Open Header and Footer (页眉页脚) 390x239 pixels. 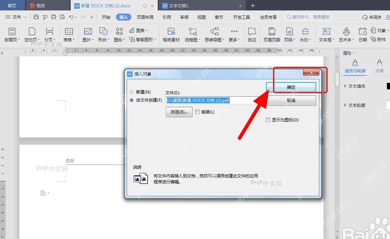point(272,34)
